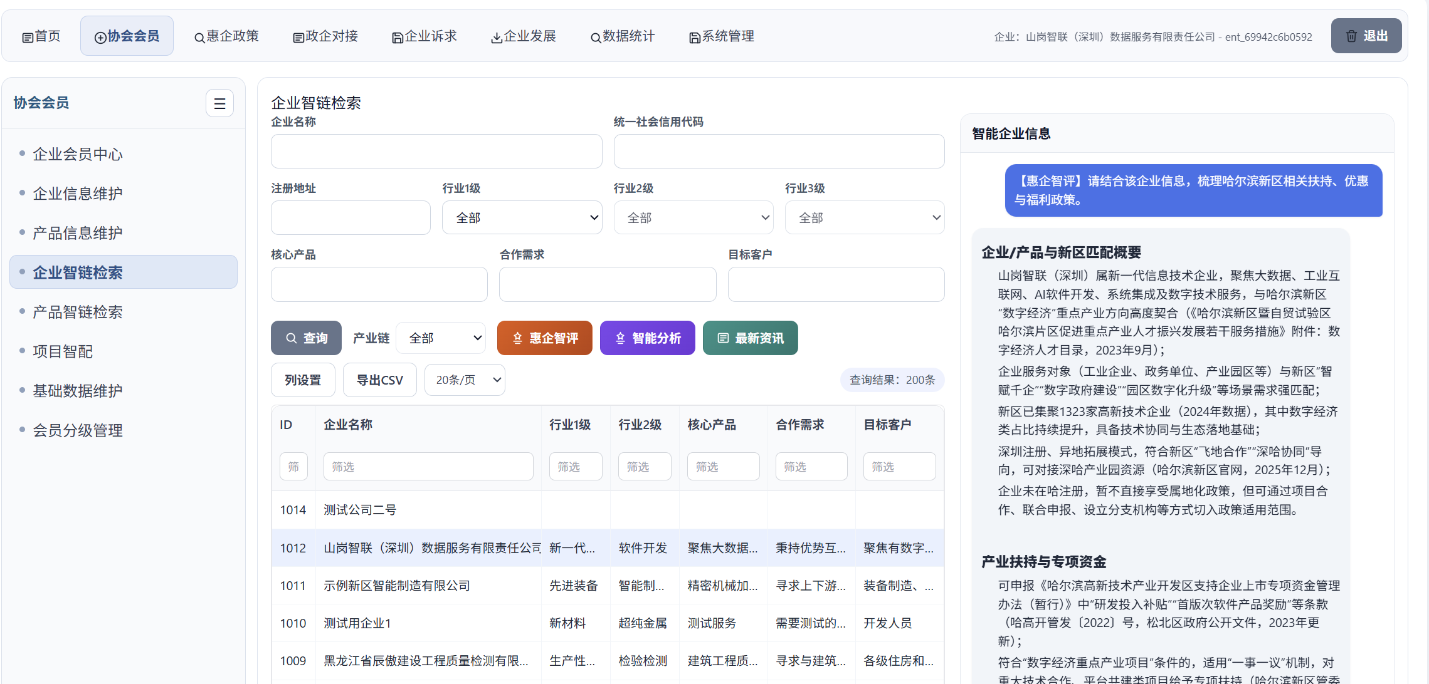The image size is (1429, 684).
Task: Open the 首页 menu
Action: (x=41, y=36)
